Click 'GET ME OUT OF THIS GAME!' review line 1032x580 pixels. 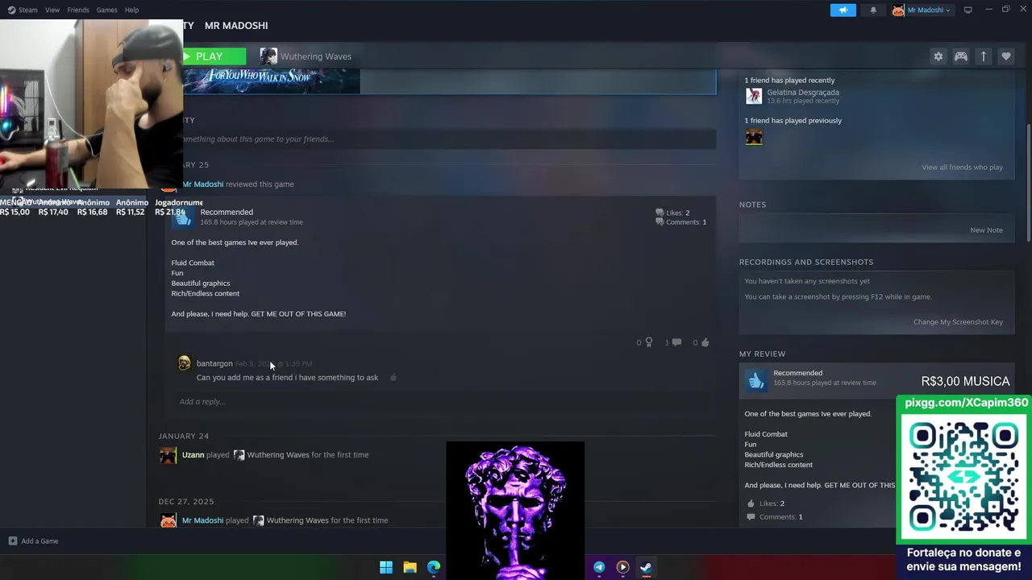click(x=298, y=314)
